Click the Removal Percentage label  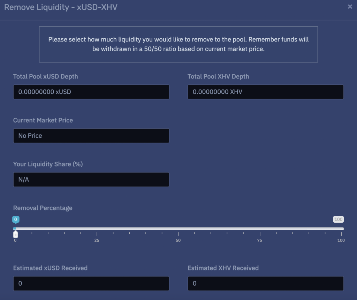43,208
